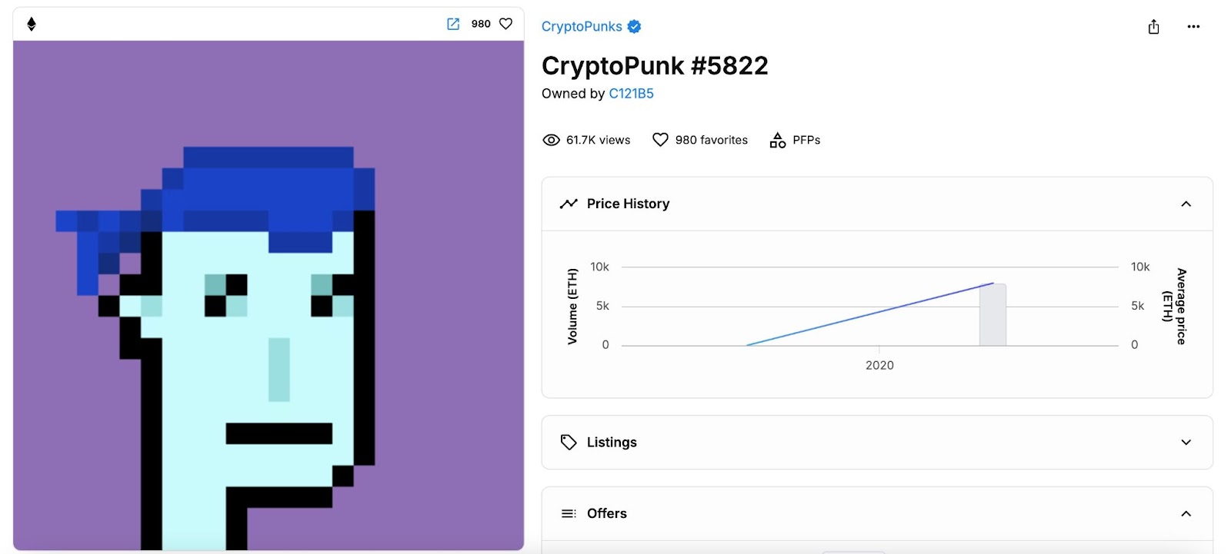Click the heart icon beside 980 favorites
The width and height of the screenshot is (1231, 554).
click(x=660, y=140)
